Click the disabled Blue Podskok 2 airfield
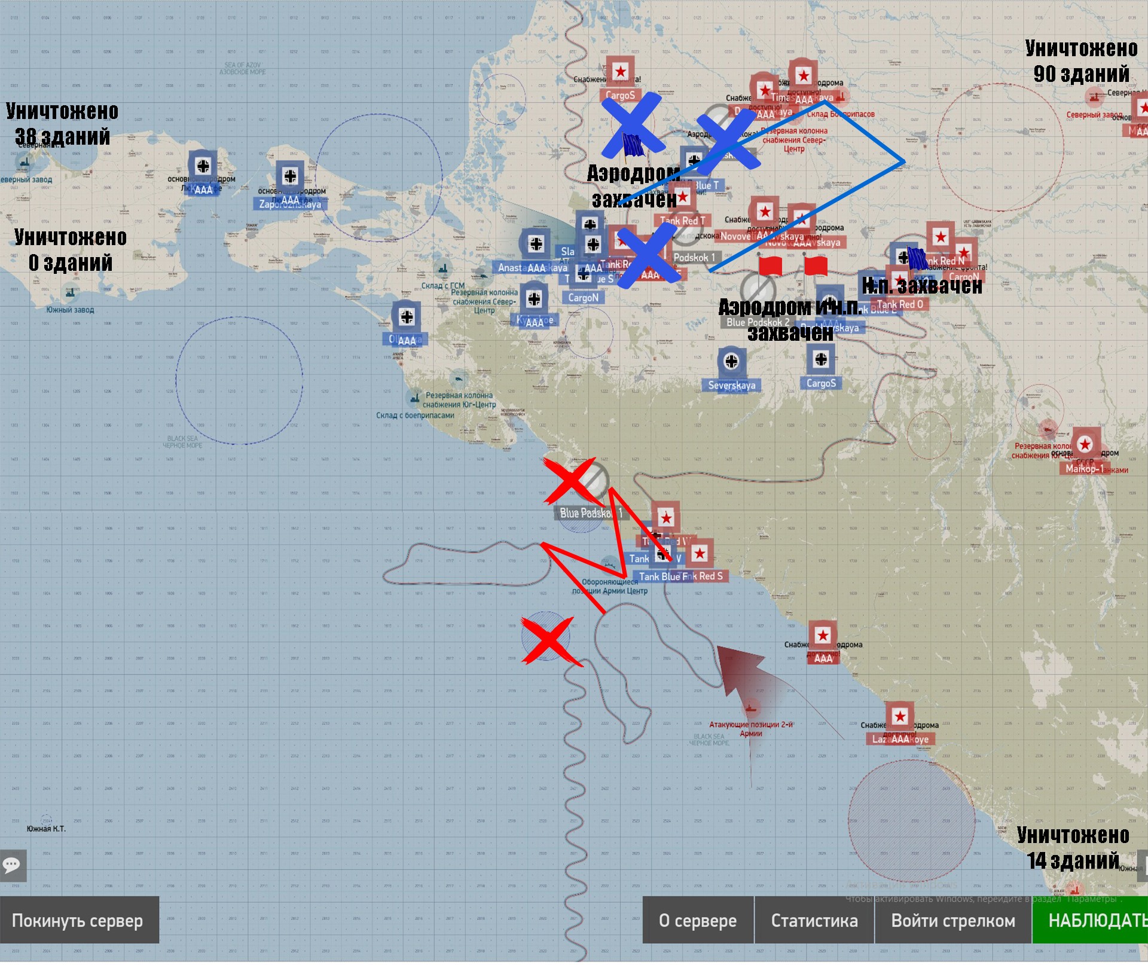Screen dimensions: 1148x965 coord(756,290)
